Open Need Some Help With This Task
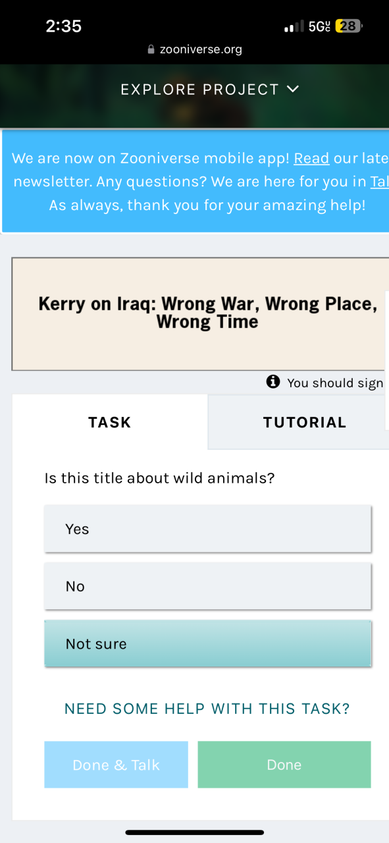 click(207, 709)
